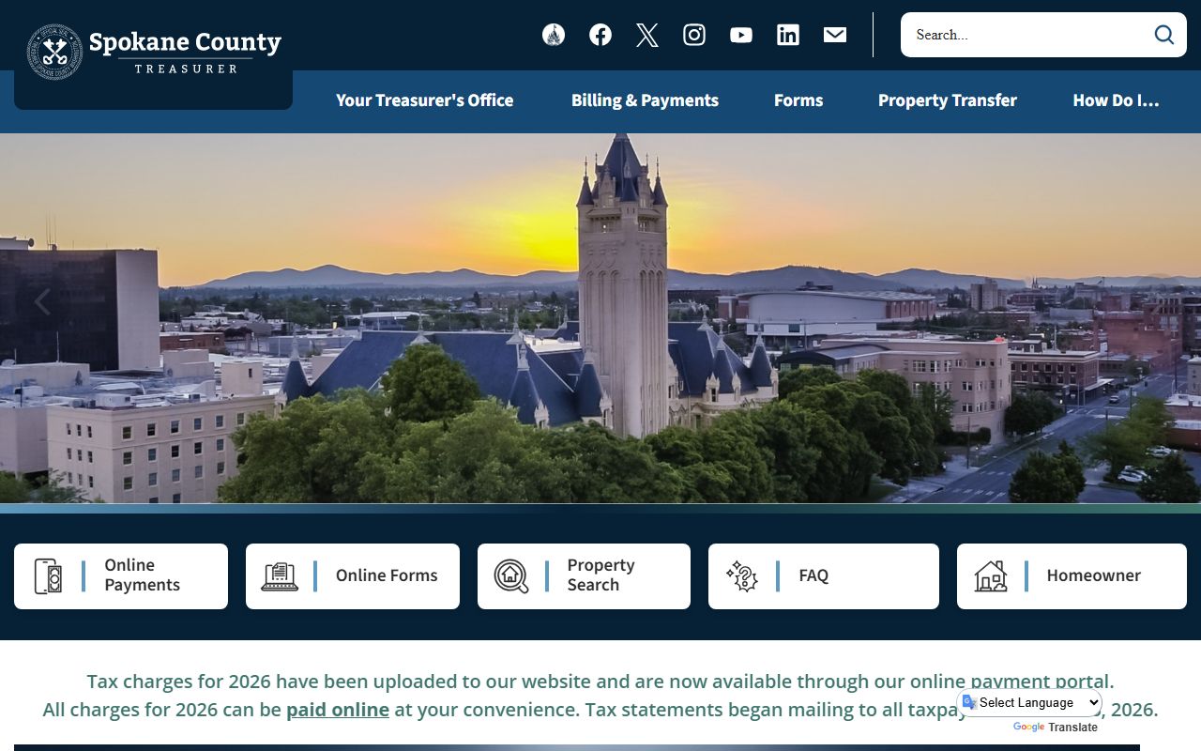Open the YouTube channel icon
1201x751 pixels.
[x=741, y=35]
